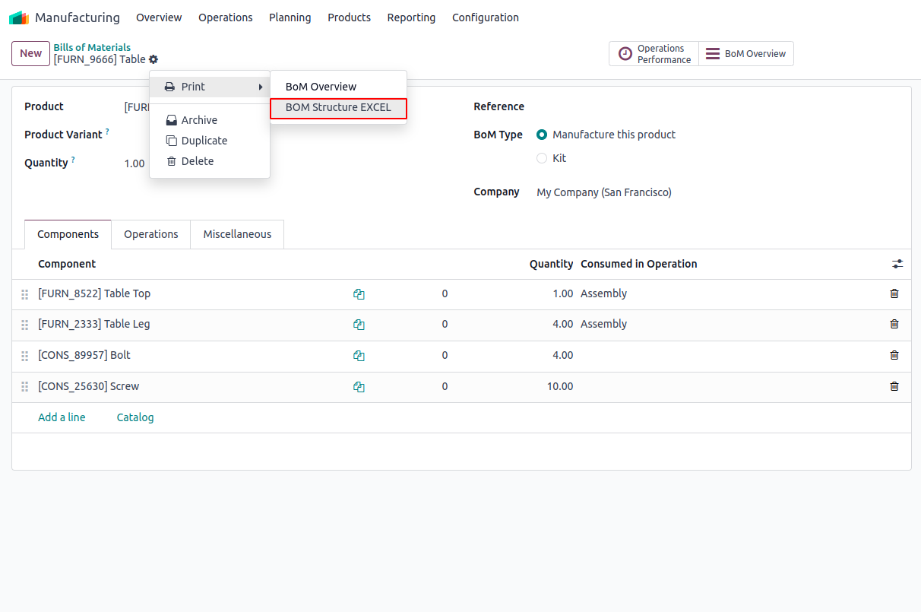
Task: Click the Add a line link
Action: (62, 417)
